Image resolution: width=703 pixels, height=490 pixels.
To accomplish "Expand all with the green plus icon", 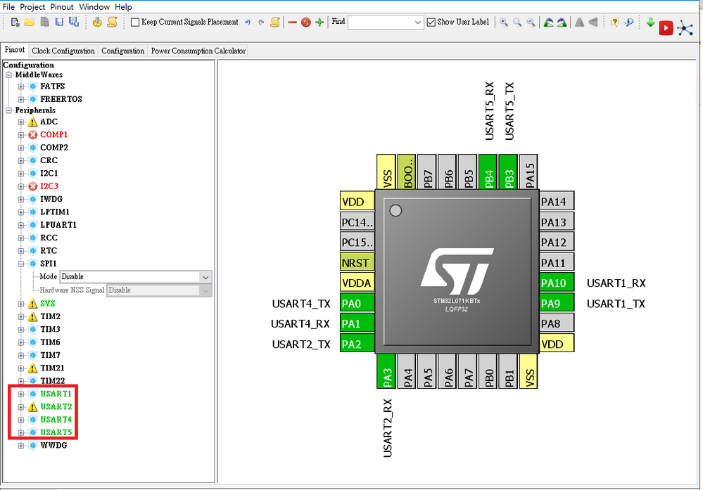I will pos(319,22).
